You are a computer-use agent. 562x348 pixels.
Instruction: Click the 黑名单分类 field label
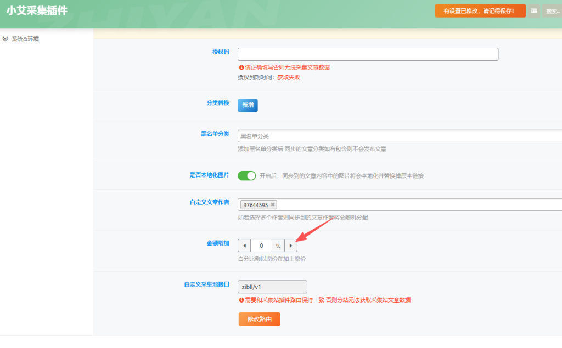215,134
